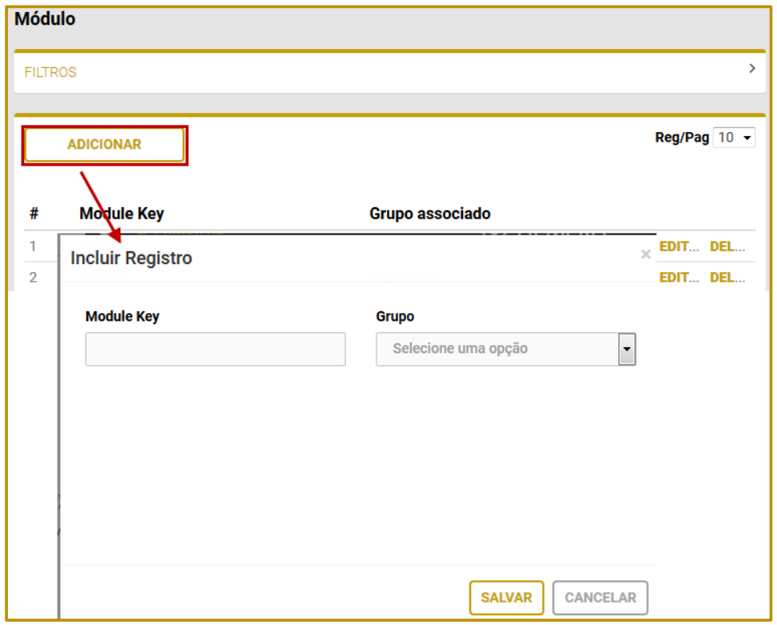Focus the Module Key text field

tap(215, 350)
